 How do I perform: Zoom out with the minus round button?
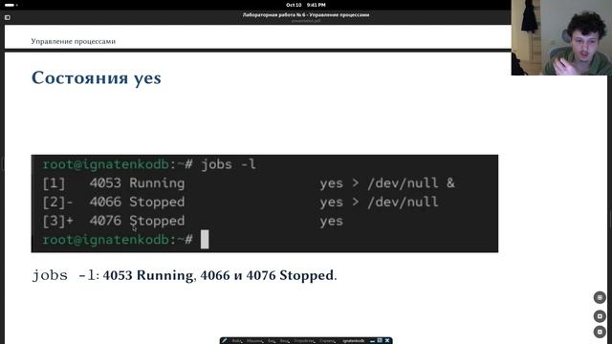(x=600, y=332)
